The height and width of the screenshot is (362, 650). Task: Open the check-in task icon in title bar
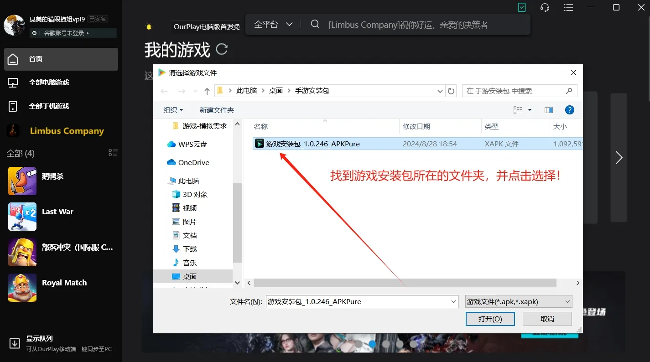pos(522,7)
